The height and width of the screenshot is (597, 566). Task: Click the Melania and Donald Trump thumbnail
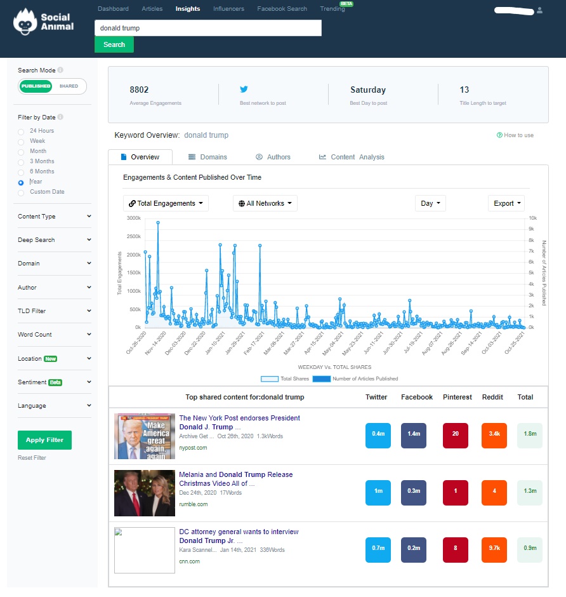point(145,493)
